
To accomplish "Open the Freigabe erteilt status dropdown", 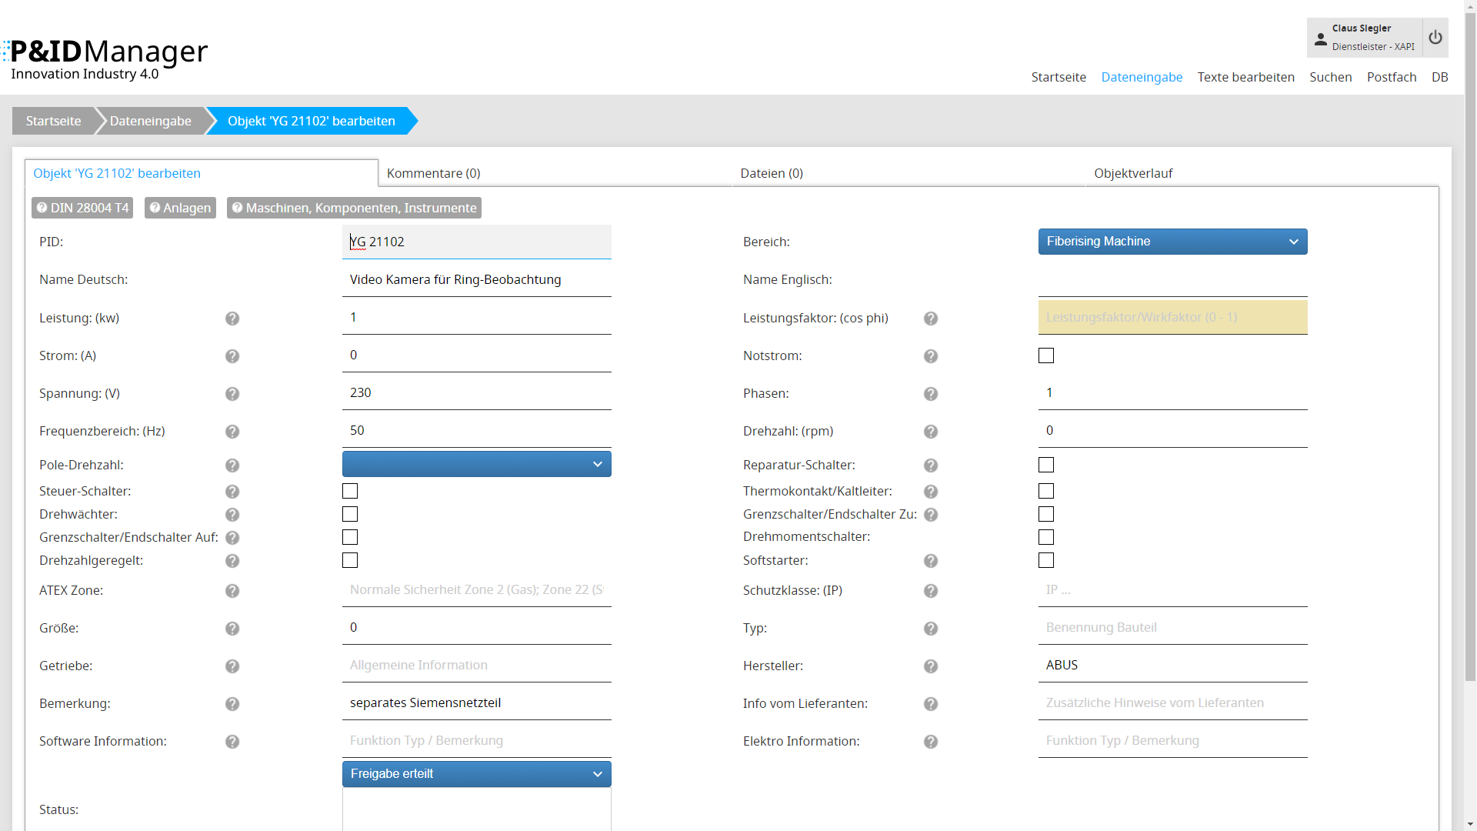I will click(476, 774).
